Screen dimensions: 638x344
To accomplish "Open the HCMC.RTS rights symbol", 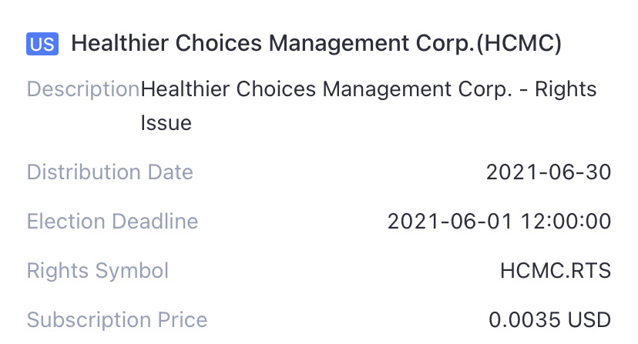I will point(556,271).
